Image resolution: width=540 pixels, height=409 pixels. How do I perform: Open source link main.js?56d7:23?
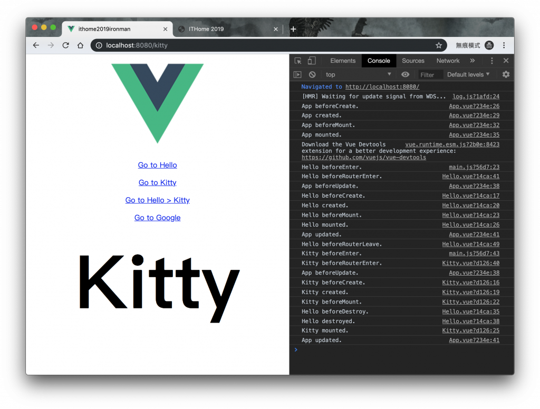(474, 167)
